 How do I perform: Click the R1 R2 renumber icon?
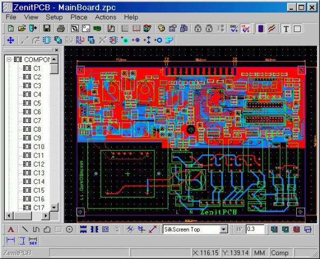pyautogui.click(x=80, y=40)
